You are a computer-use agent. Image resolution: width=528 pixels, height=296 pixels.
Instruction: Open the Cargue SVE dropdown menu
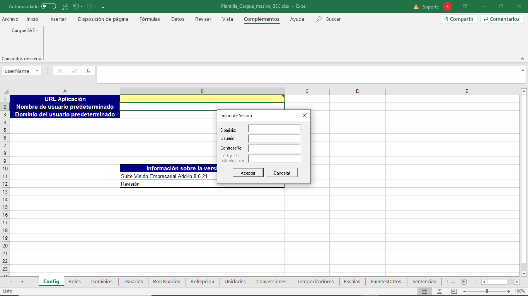[x=25, y=30]
